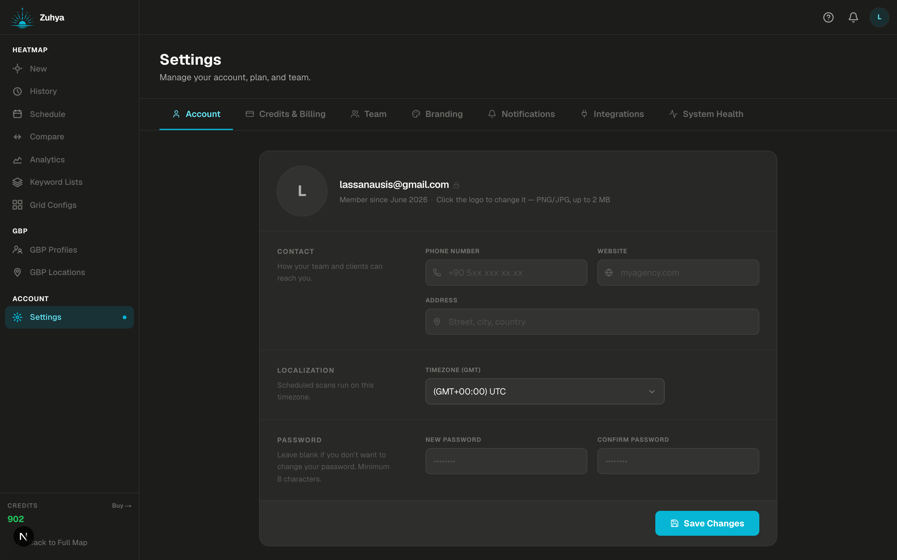Click the lock icon beside the email
897x560 pixels.
(x=456, y=185)
